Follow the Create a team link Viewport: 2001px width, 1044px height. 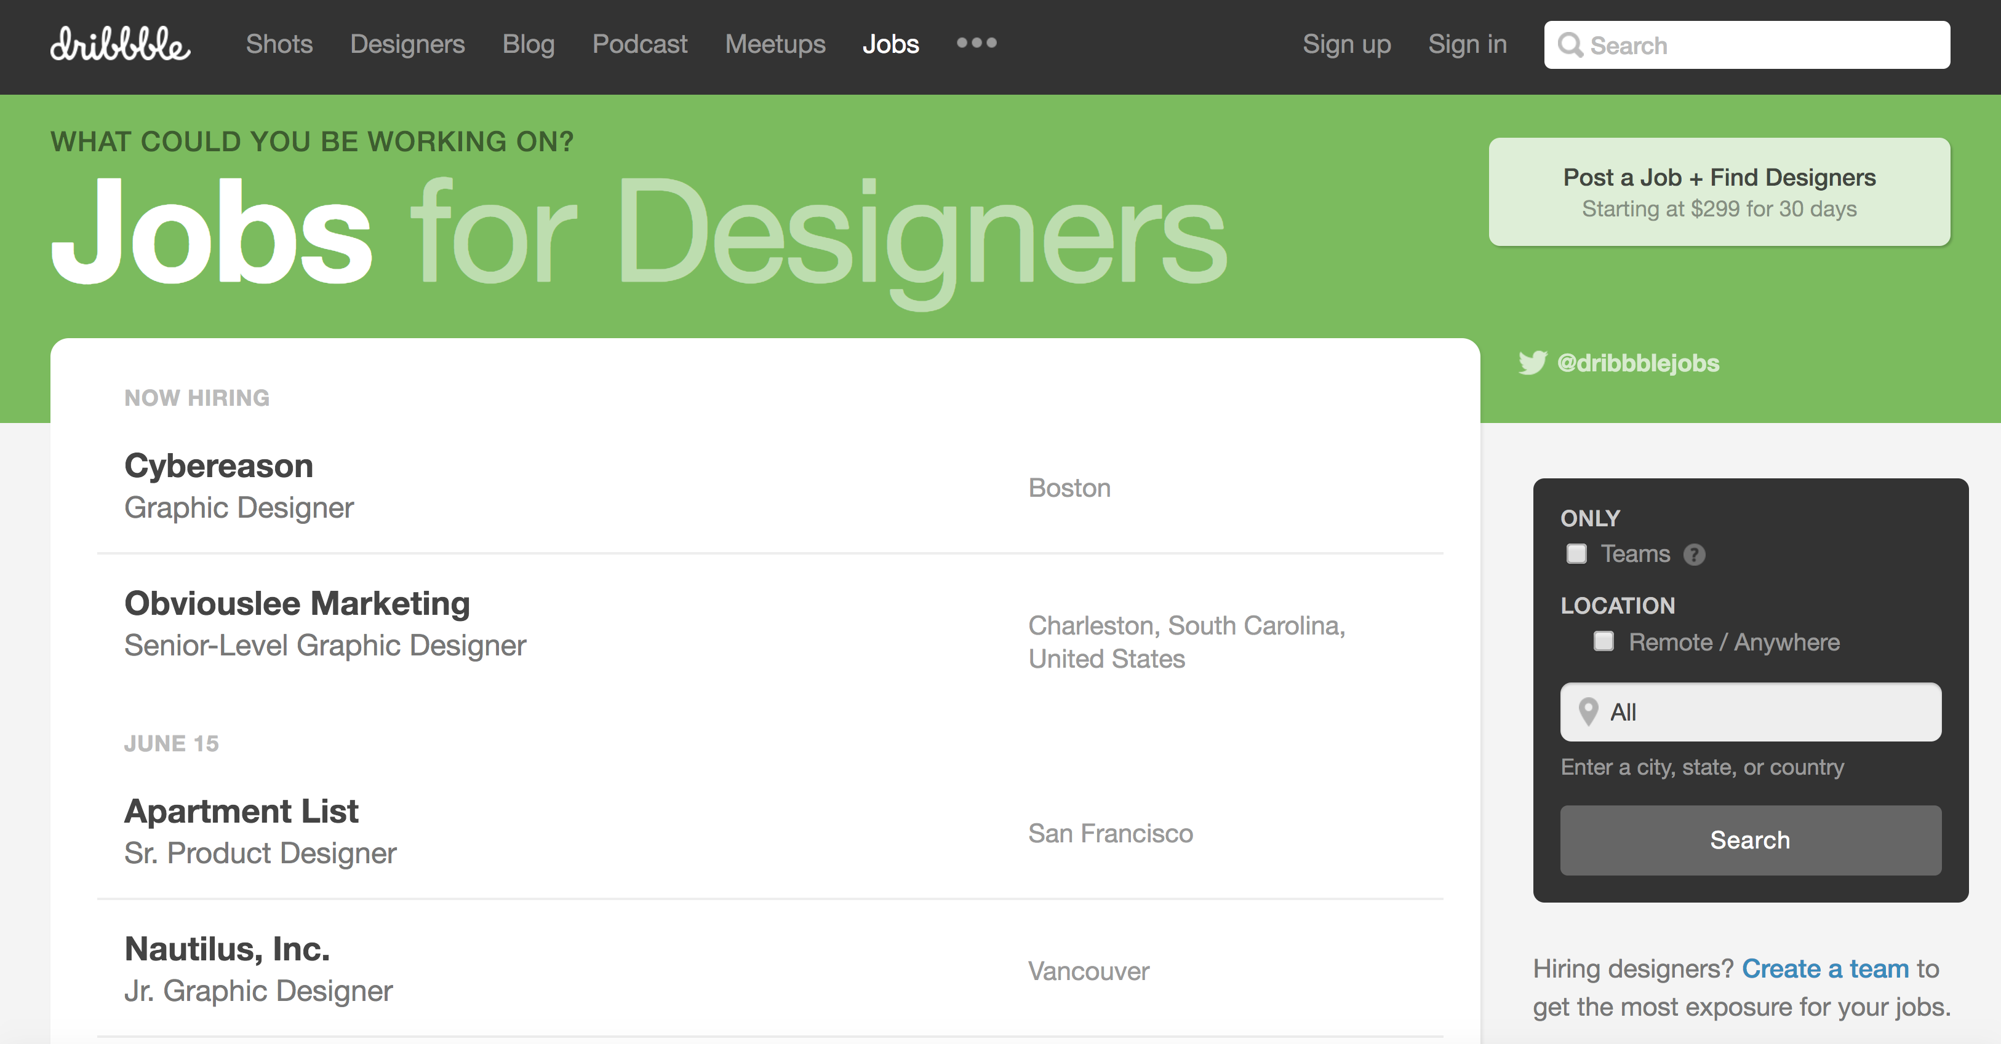pyautogui.click(x=1824, y=968)
